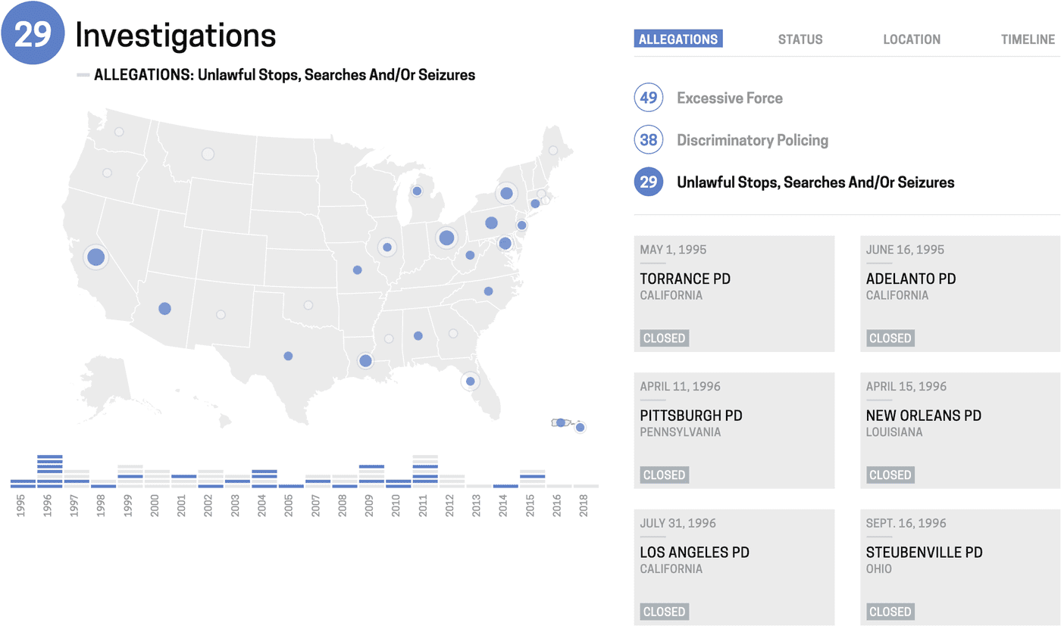The height and width of the screenshot is (626, 1061).
Task: Click the Ohio map marker
Action: (x=446, y=238)
